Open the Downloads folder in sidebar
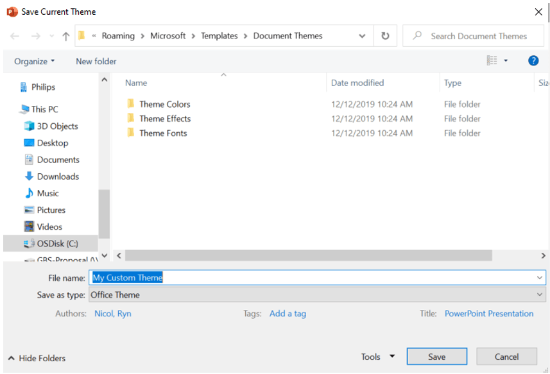550x374 pixels. click(x=58, y=176)
